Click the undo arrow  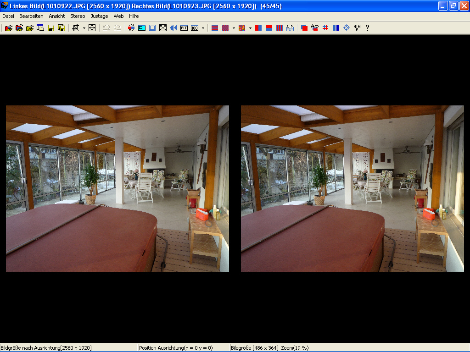click(106, 28)
